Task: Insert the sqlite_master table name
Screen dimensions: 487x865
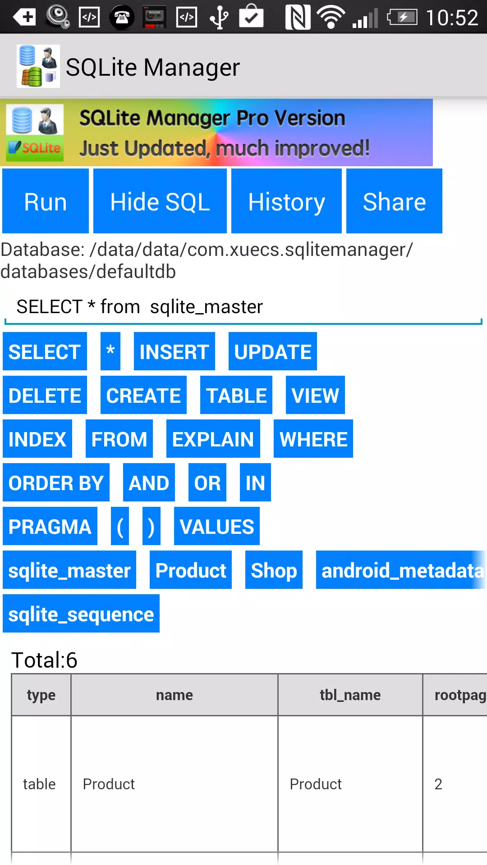Action: click(69, 570)
